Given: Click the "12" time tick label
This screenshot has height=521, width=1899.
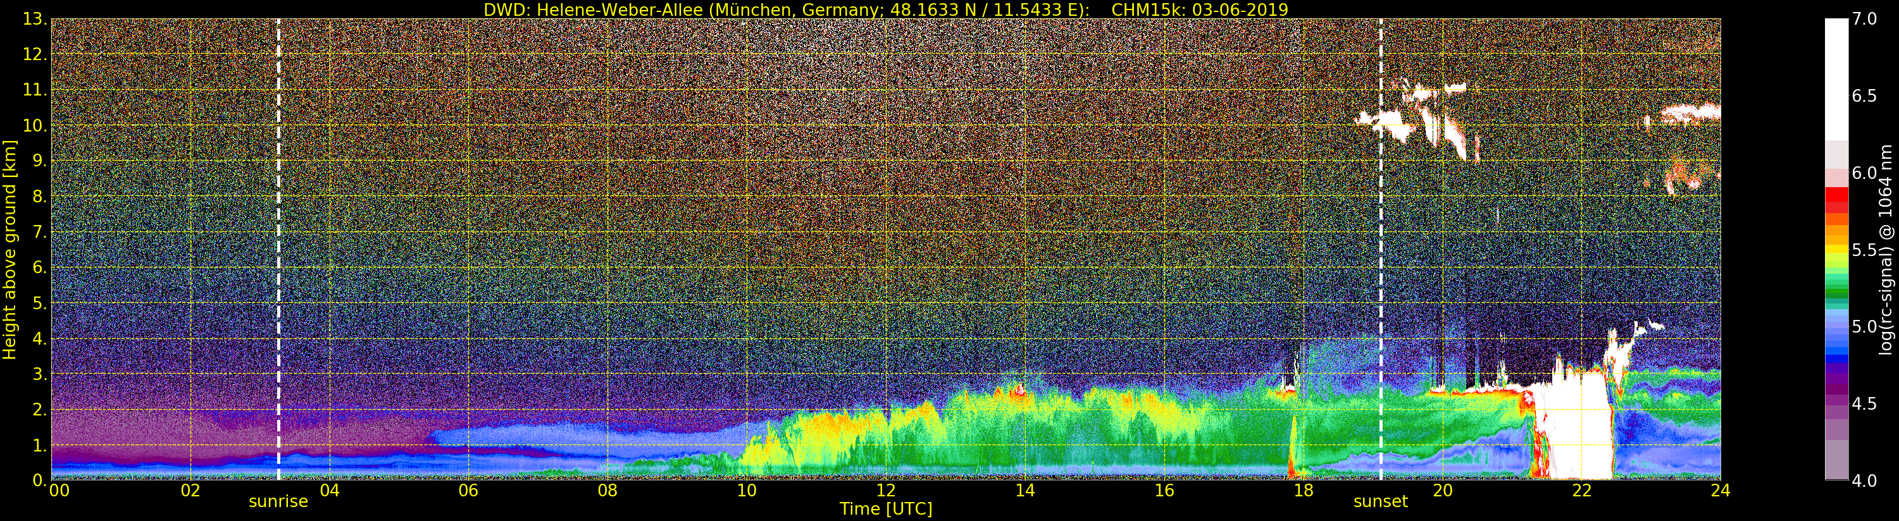Looking at the screenshot, I should pyautogui.click(x=885, y=491).
